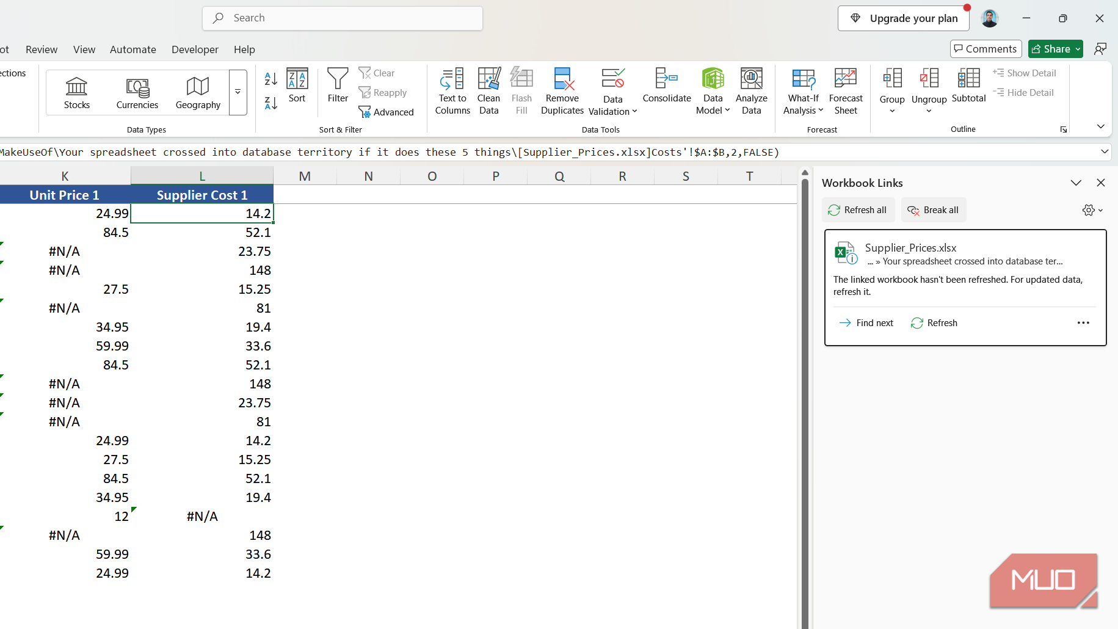Insert Subtotal for the data
This screenshot has width=1118, height=629.
(x=968, y=85)
